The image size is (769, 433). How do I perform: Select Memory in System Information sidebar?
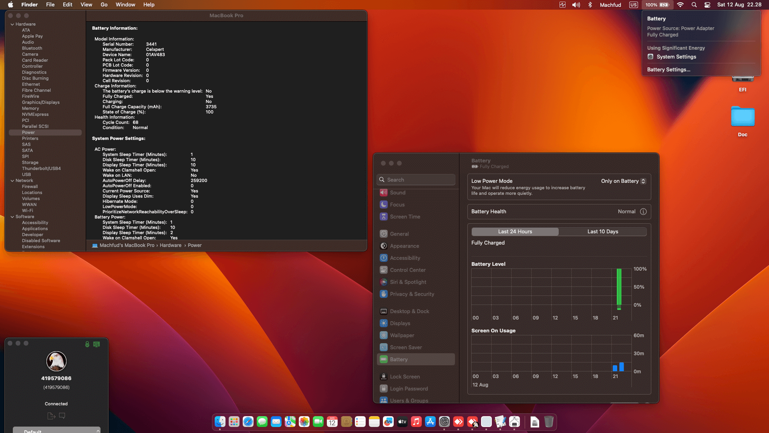click(x=30, y=109)
